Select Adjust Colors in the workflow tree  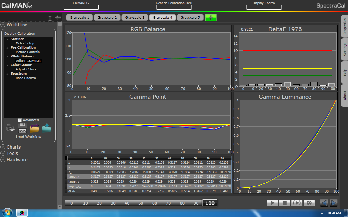(x=26, y=69)
